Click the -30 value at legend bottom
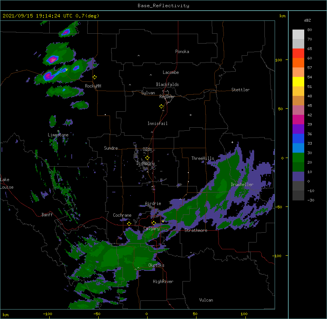 pos(311,200)
